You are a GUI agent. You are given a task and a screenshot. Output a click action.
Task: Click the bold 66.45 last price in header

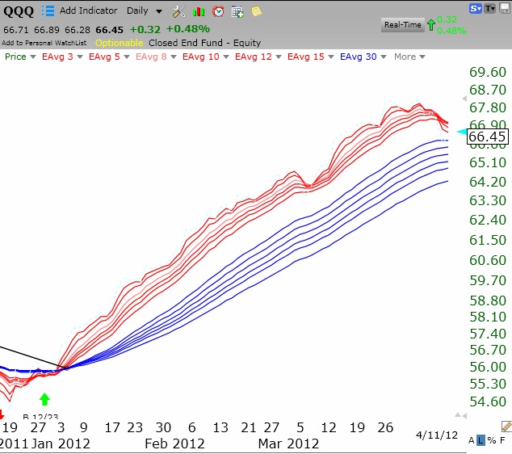[109, 30]
